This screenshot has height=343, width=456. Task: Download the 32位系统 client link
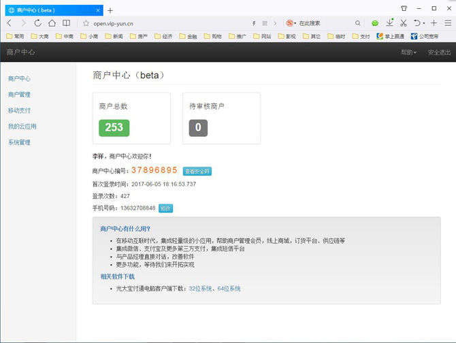tap(201, 289)
